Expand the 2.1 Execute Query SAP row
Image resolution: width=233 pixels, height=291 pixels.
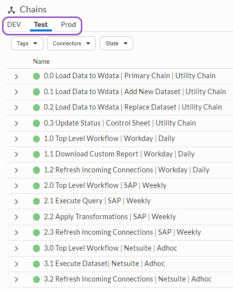click(16, 201)
